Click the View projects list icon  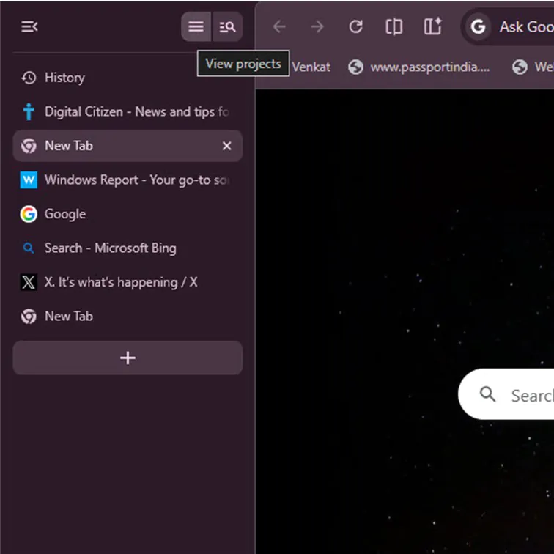pyautogui.click(x=196, y=27)
